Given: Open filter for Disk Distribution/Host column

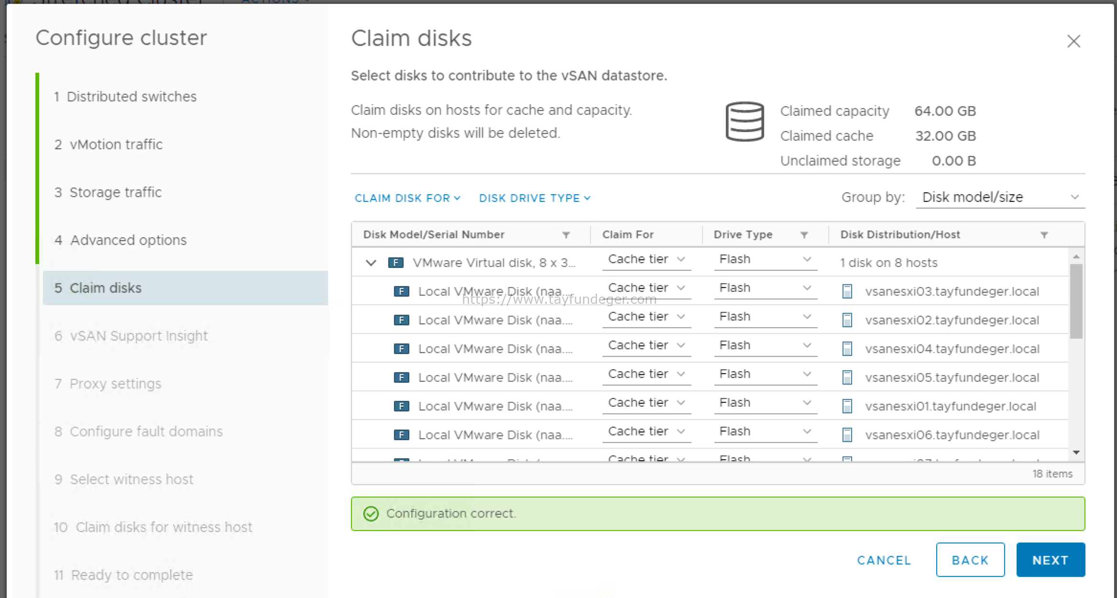Looking at the screenshot, I should (1044, 235).
